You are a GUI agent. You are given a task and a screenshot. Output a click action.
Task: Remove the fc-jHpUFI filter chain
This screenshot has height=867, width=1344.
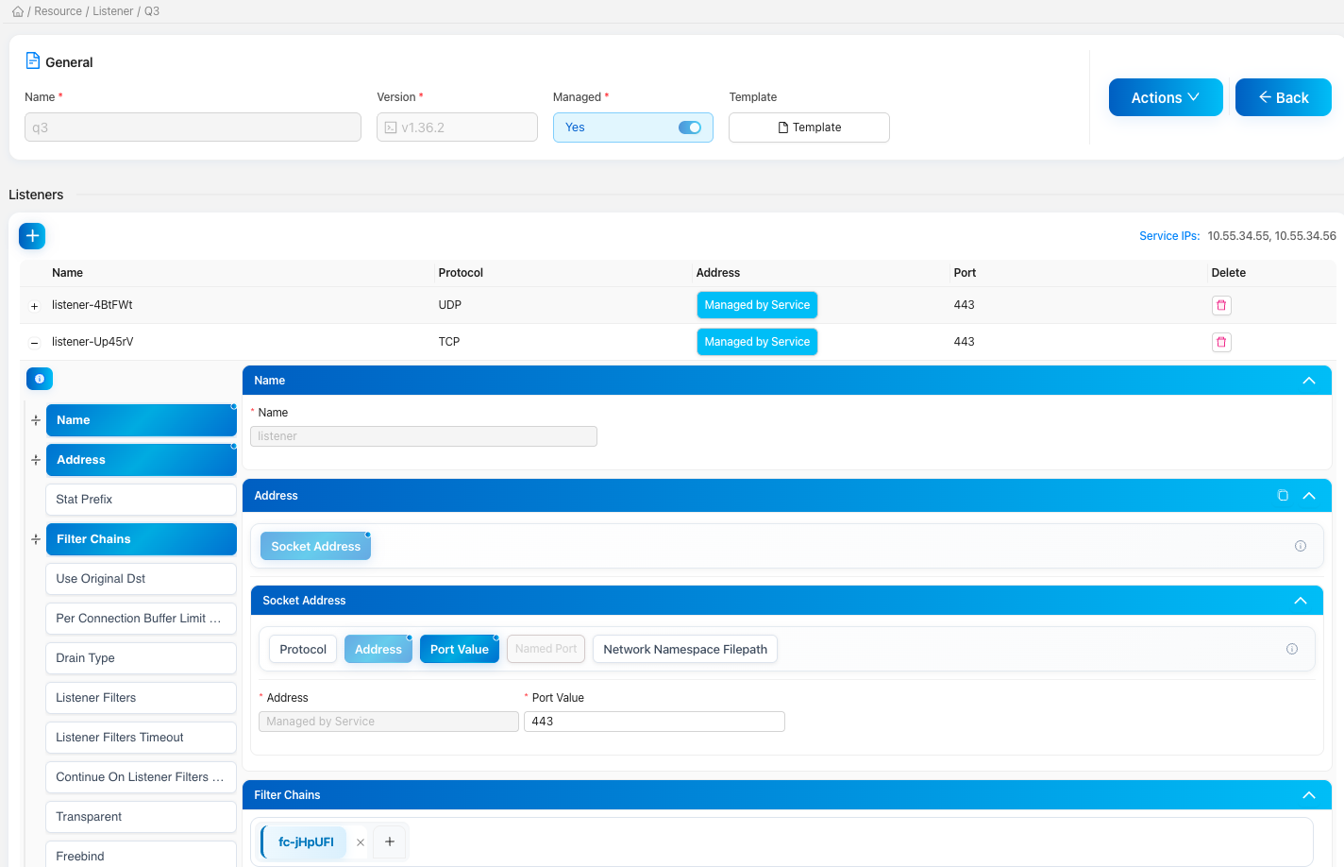point(361,842)
